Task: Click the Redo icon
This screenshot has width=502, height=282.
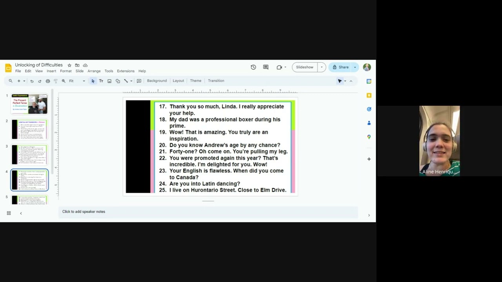Action: (x=40, y=81)
